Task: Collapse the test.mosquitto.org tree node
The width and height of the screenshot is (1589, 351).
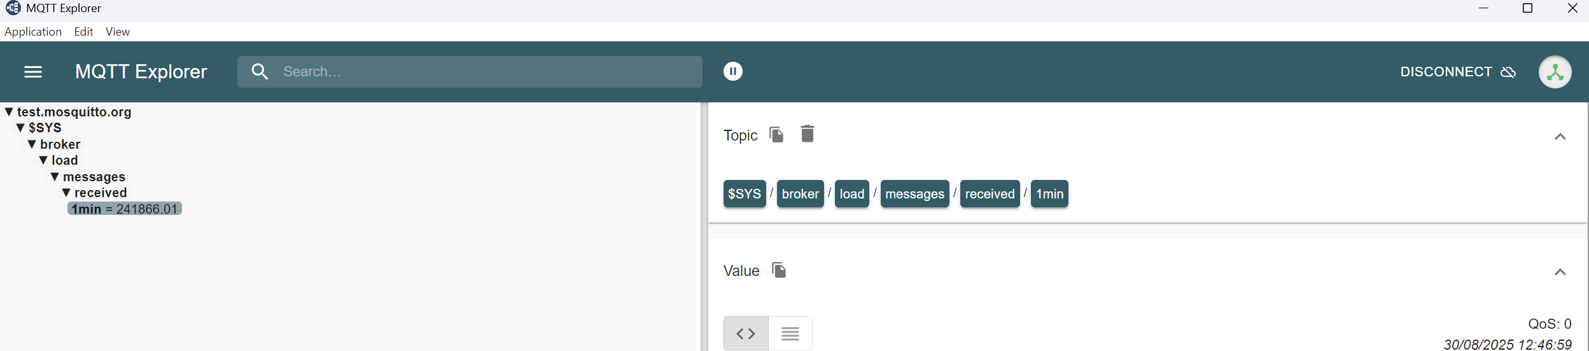Action: click(9, 112)
